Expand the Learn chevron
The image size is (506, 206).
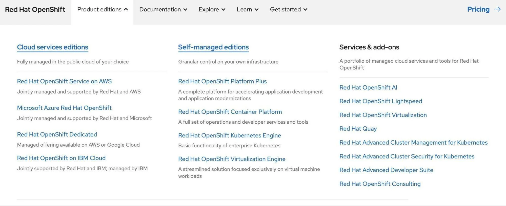pyautogui.click(x=256, y=10)
